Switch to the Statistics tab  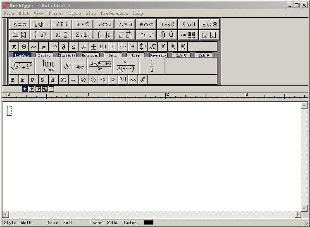coord(67,55)
